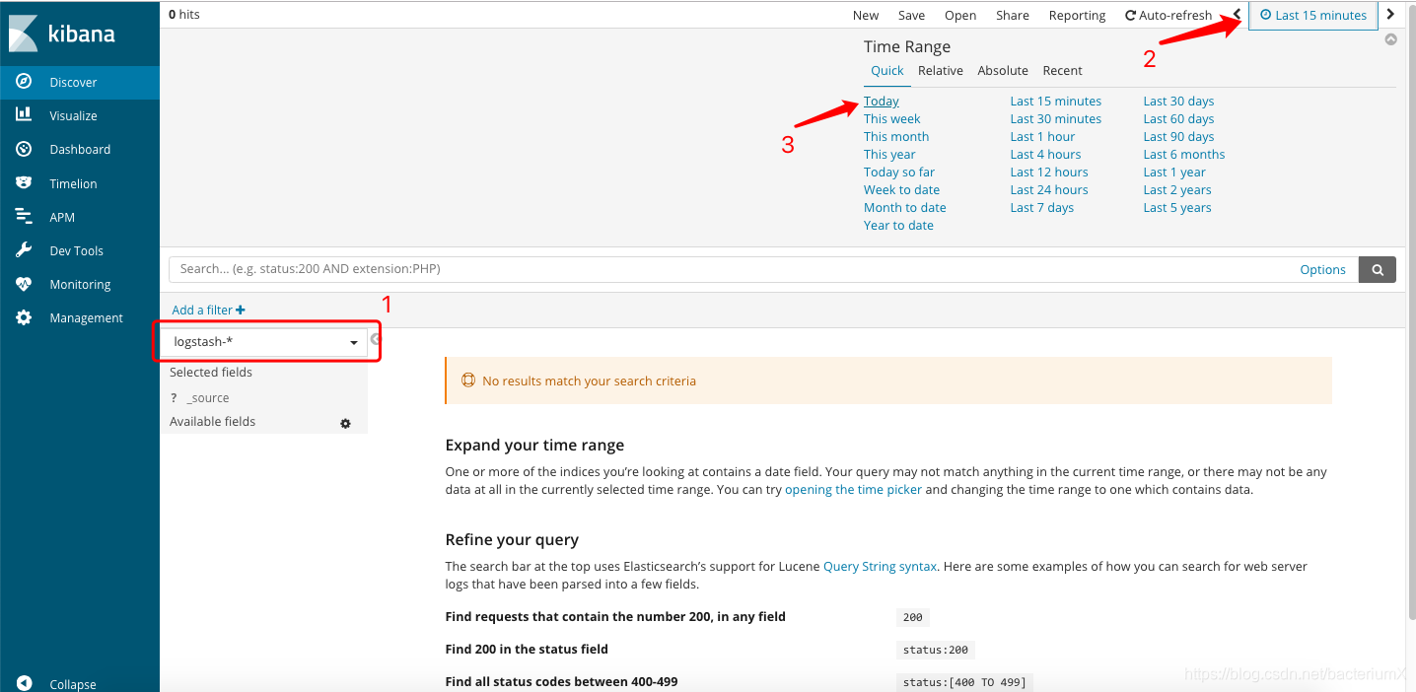This screenshot has height=692, width=1416.
Task: Step time range forward with right chevron
Action: (x=1390, y=15)
